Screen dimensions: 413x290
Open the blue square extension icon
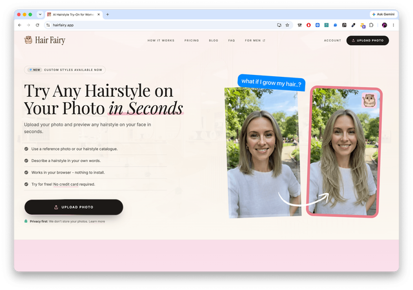317,25
